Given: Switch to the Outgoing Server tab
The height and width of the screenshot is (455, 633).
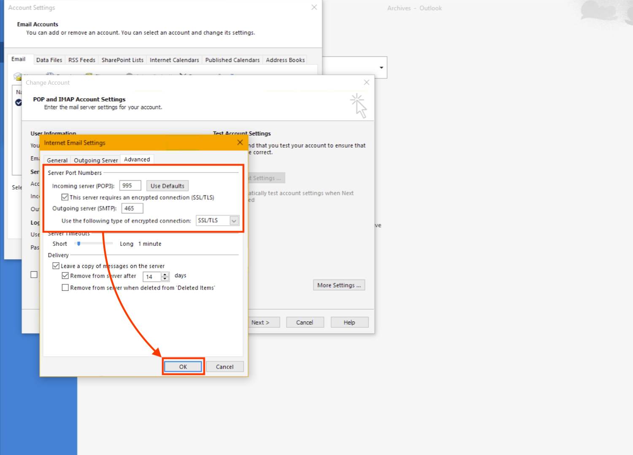Looking at the screenshot, I should tap(96, 160).
